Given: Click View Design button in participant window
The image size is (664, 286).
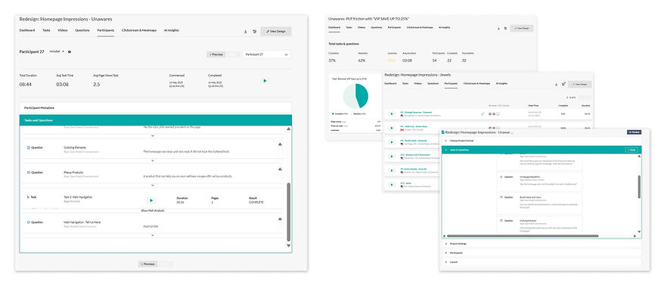Looking at the screenshot, I should pos(276,31).
